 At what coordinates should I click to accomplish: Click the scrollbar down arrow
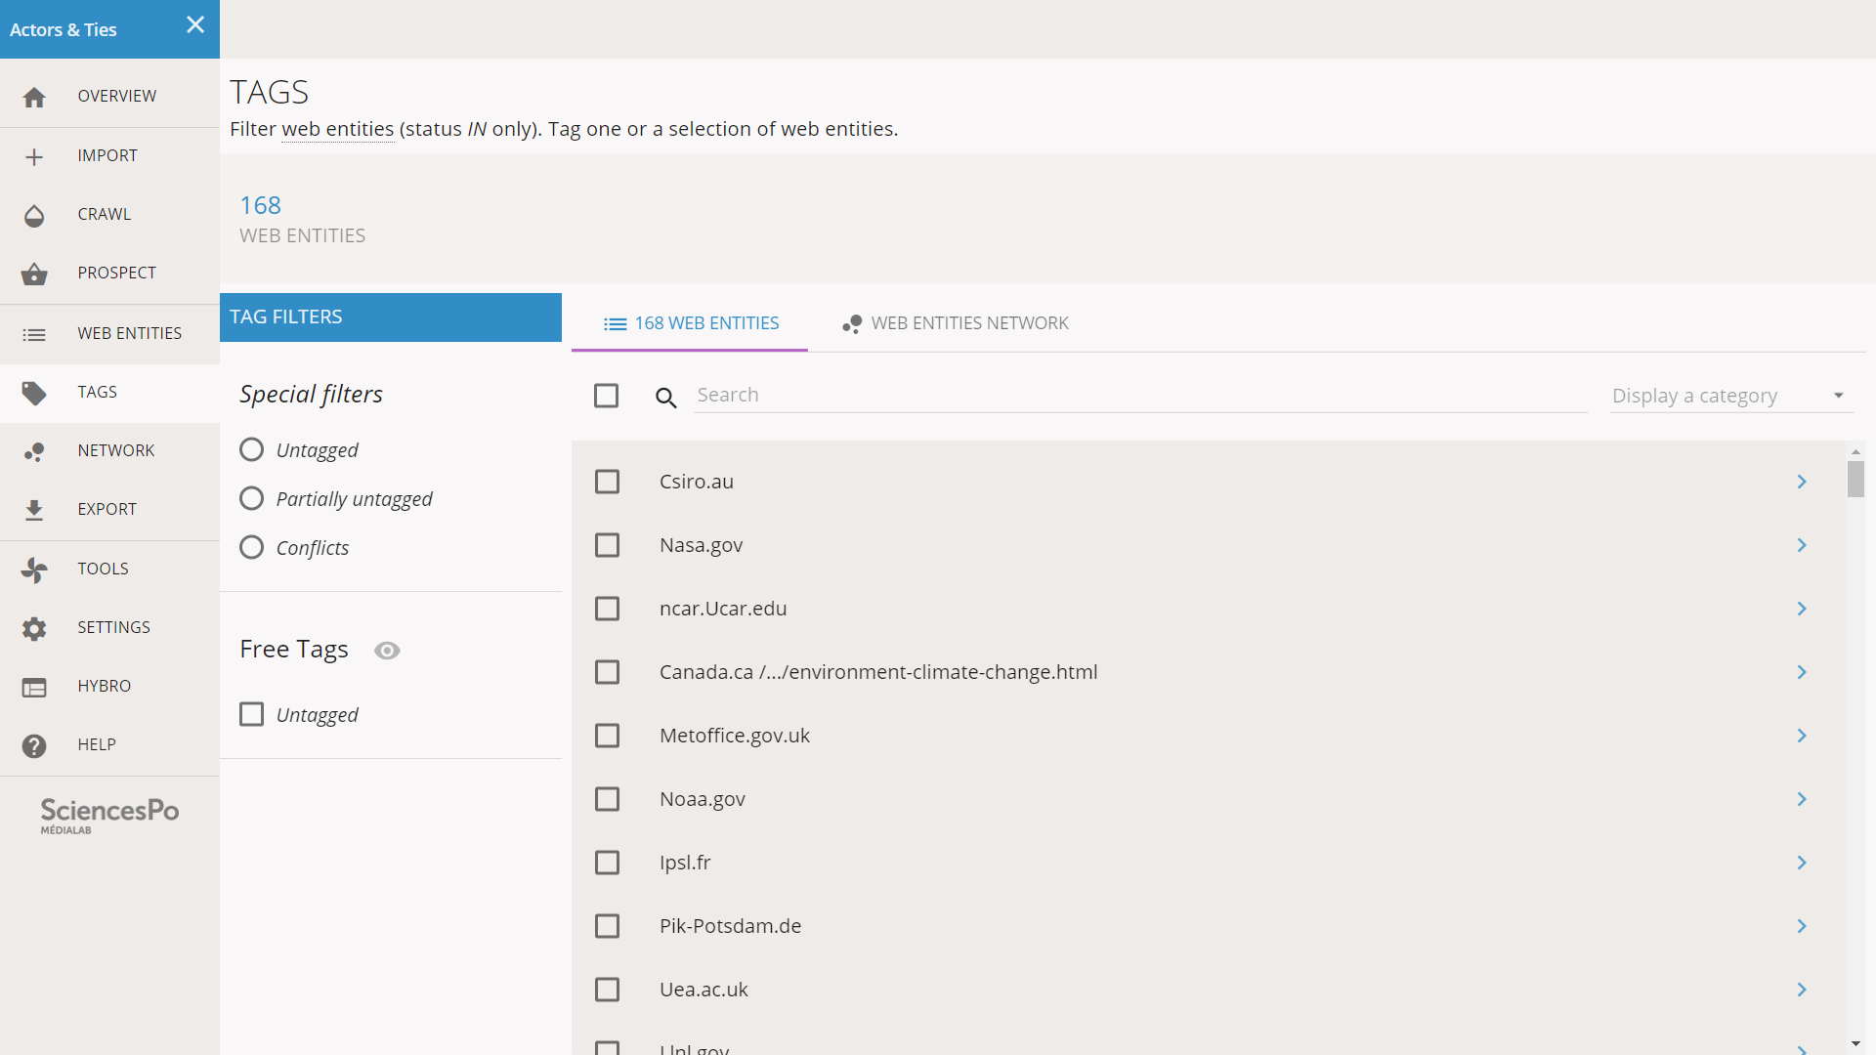click(x=1855, y=1044)
